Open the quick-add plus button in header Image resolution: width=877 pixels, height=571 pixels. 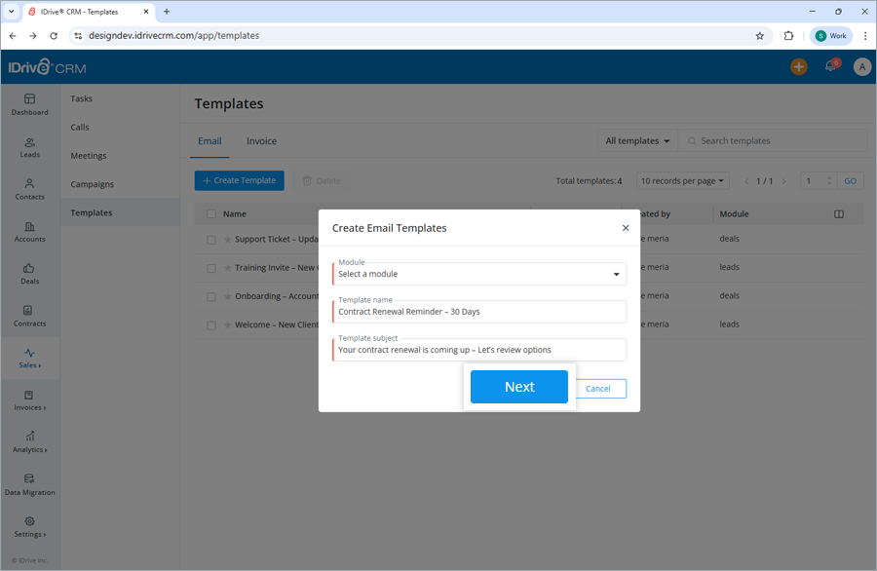[799, 66]
